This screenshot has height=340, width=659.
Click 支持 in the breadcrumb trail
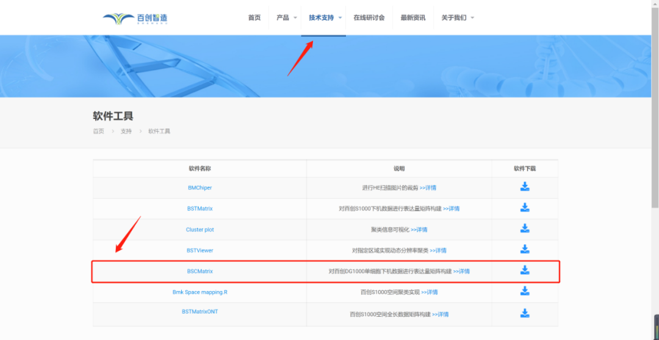pos(126,131)
